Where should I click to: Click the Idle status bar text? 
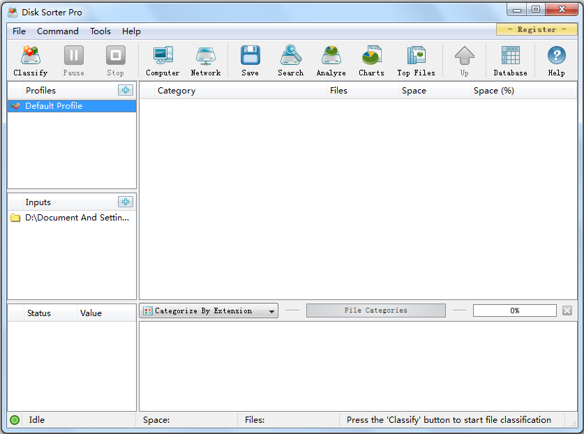click(37, 420)
